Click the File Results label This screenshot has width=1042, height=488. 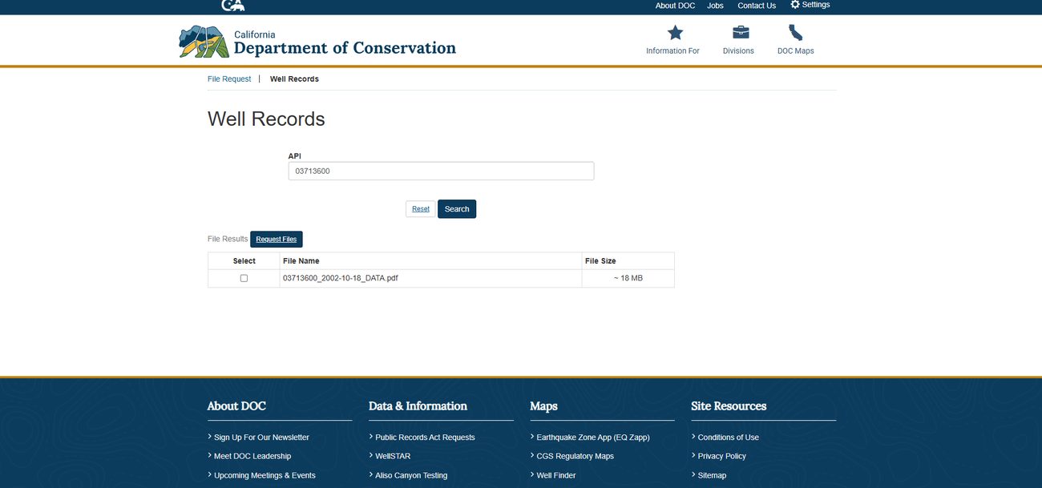point(228,239)
